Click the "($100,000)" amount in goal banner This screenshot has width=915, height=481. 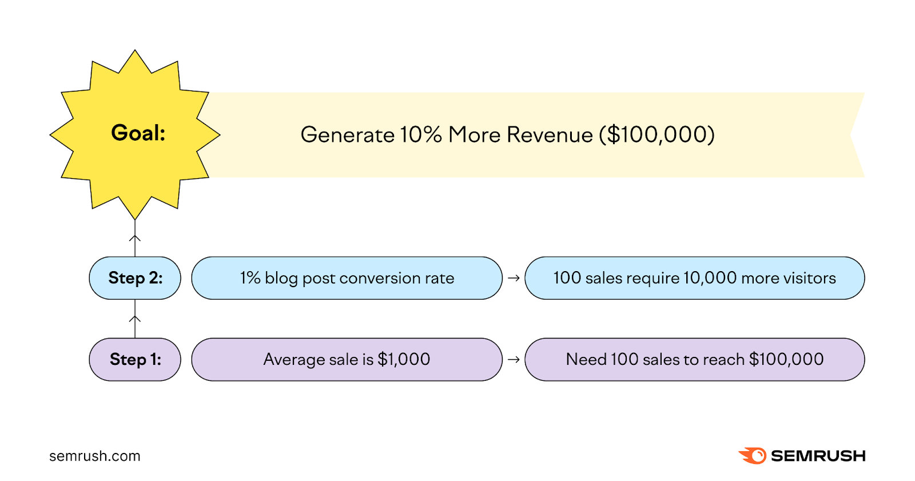657,135
